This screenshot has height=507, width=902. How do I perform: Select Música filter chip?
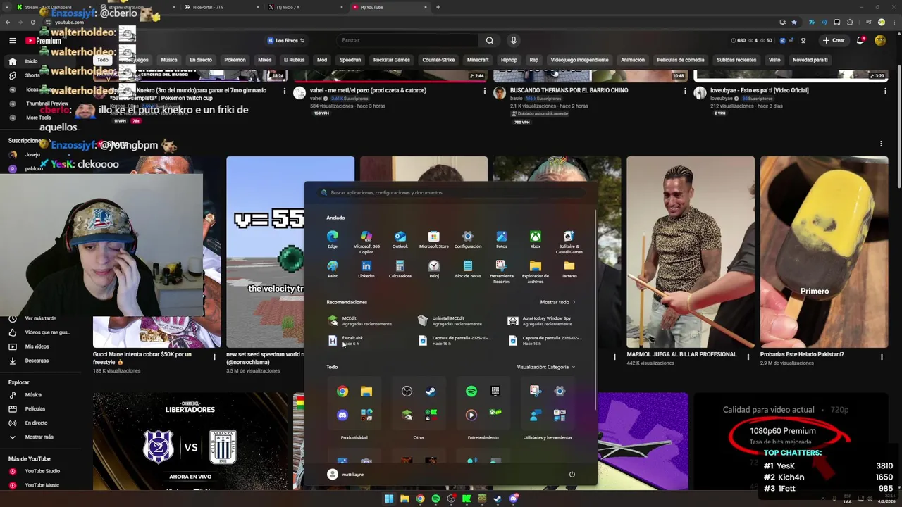(x=169, y=60)
